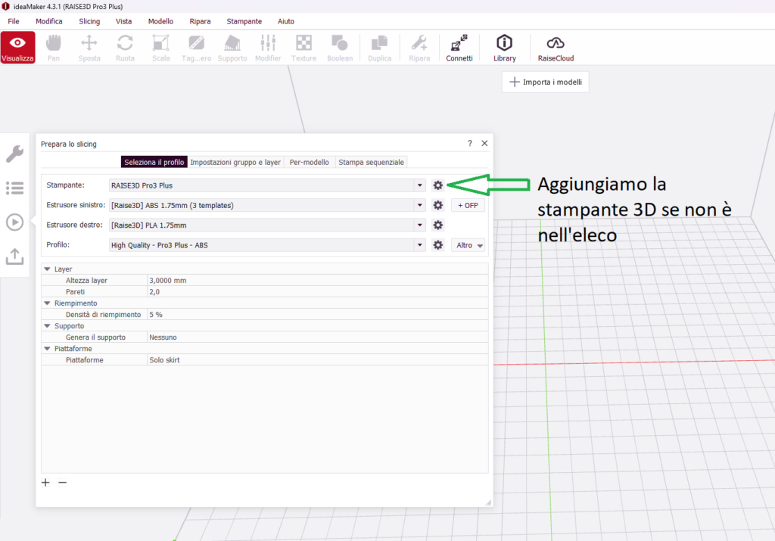Edit the Altezza layer value 3,0000 mm
775x541 pixels.
(x=318, y=280)
